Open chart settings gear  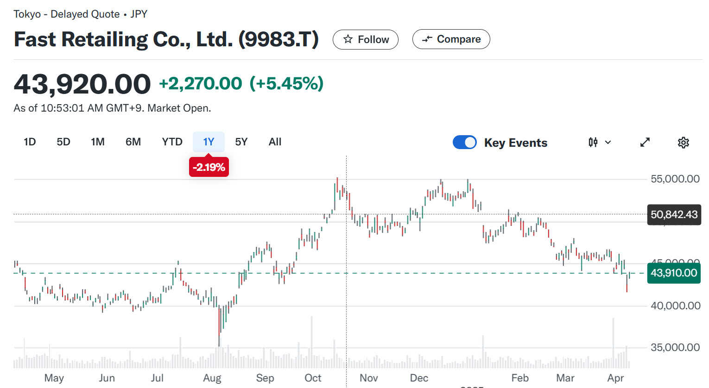684,142
